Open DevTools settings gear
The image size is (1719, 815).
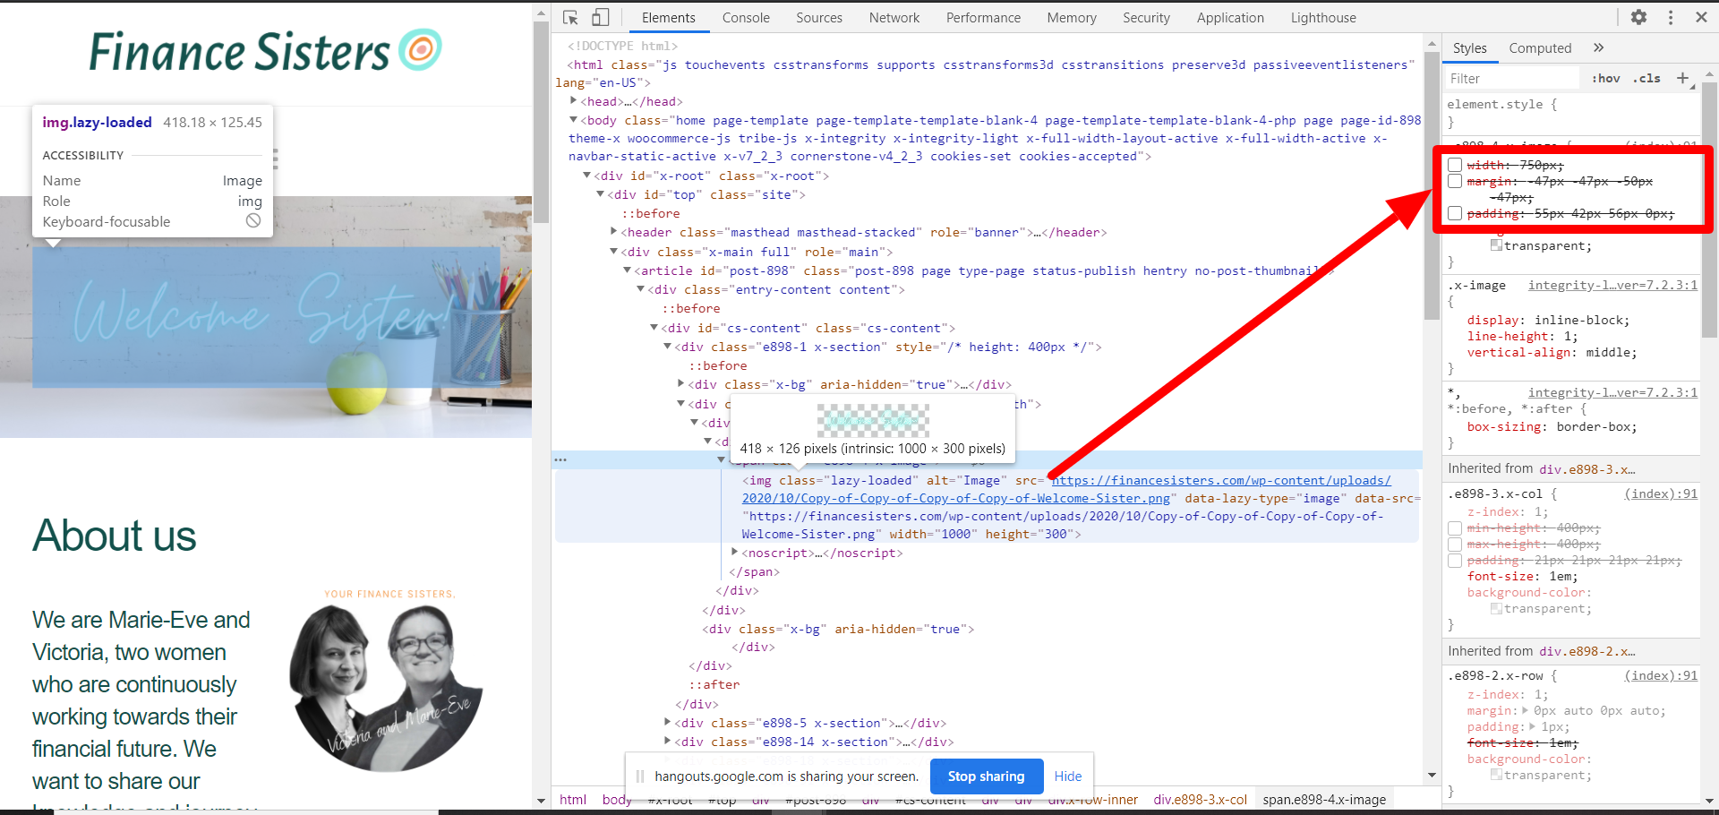pyautogui.click(x=1638, y=17)
